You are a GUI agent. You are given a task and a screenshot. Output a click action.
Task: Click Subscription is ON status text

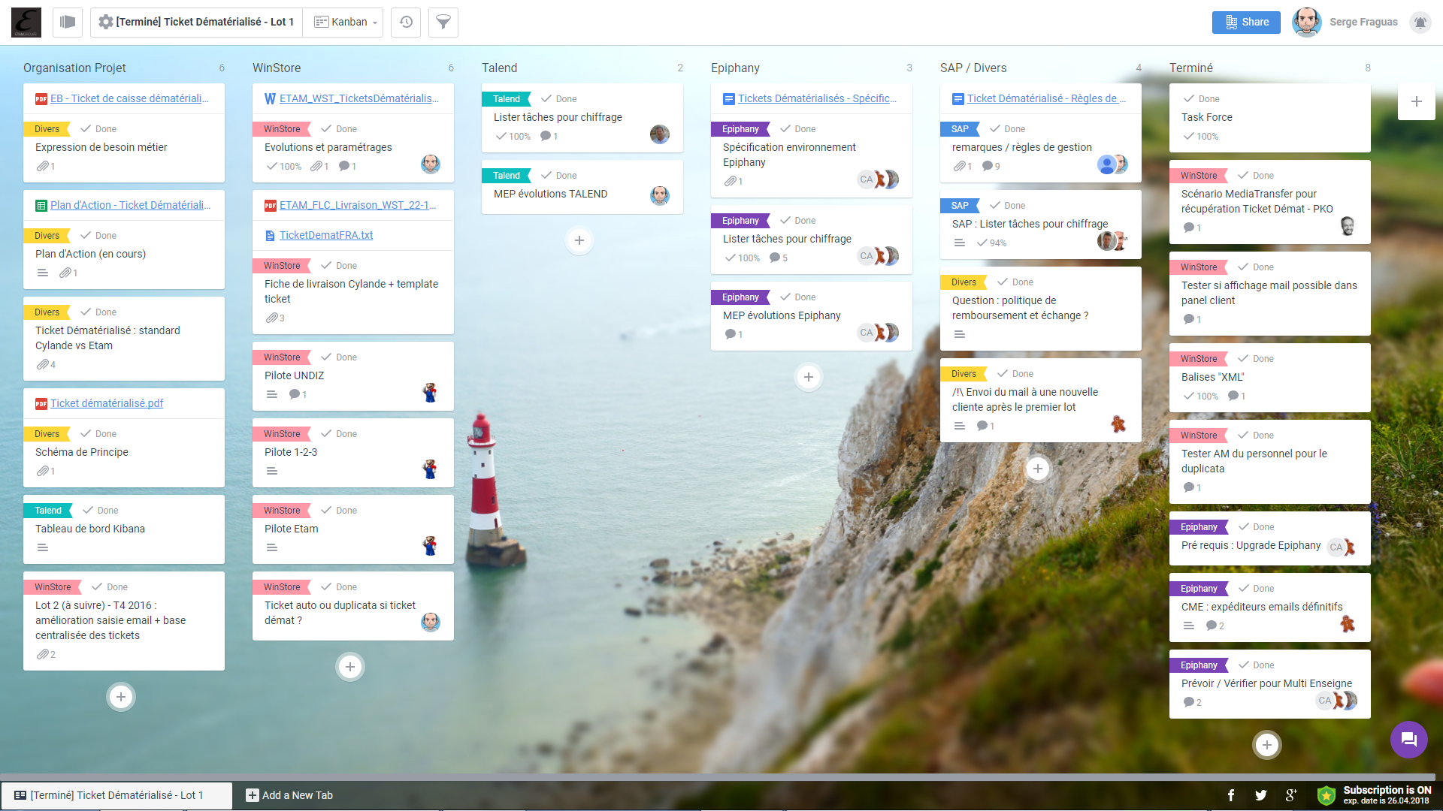click(x=1387, y=790)
